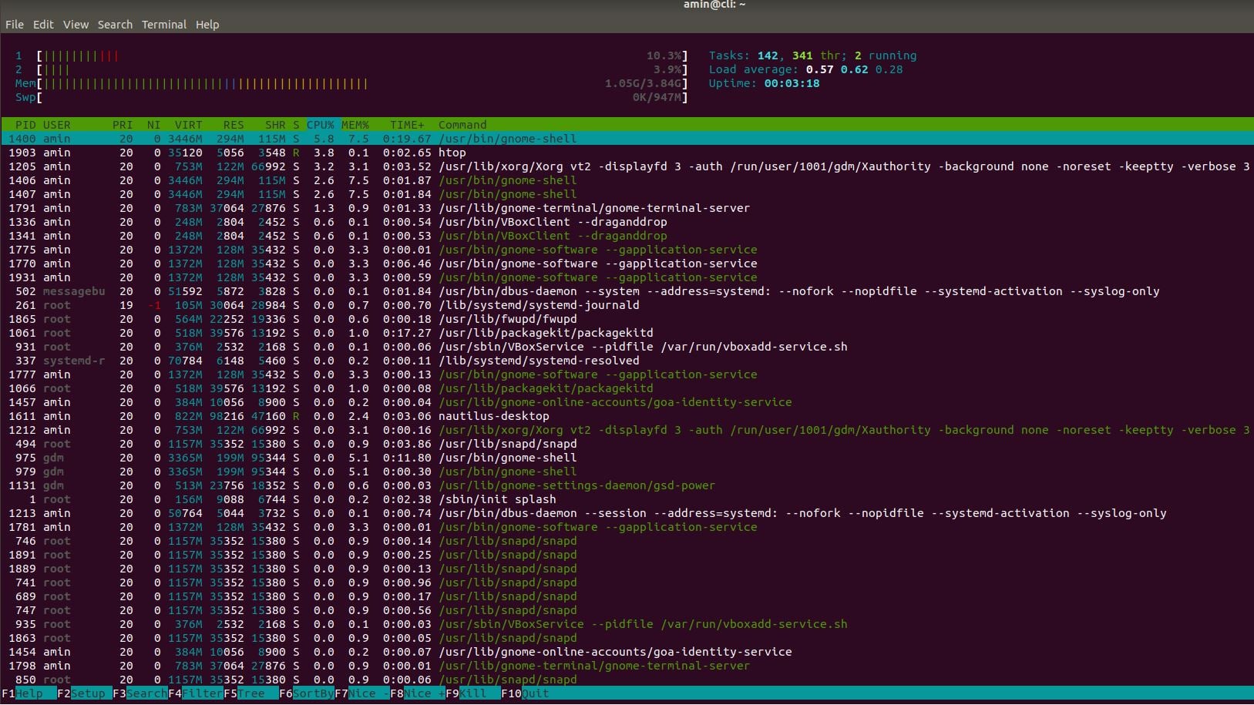
Task: Click F7 Nice minus
Action: point(361,693)
